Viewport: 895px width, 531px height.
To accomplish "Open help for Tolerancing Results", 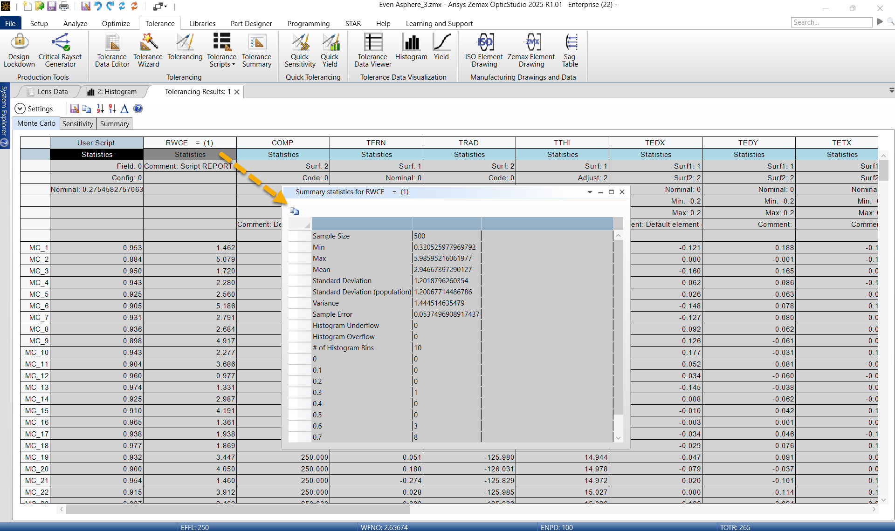I will point(138,109).
